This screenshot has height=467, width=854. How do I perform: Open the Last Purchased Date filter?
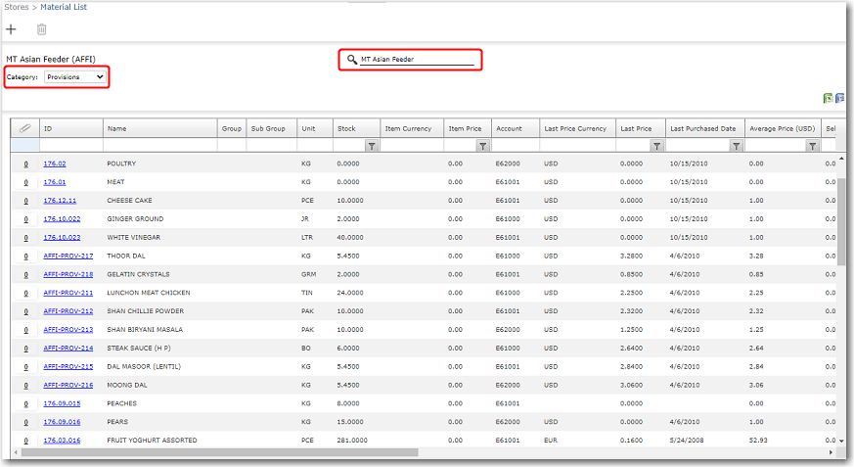coord(735,146)
